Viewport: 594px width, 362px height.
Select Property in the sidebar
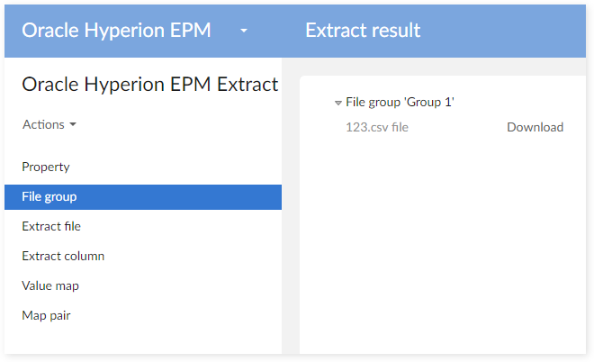click(46, 167)
